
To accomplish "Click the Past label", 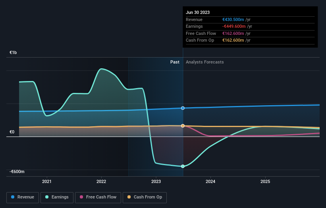I will click(x=175, y=62).
